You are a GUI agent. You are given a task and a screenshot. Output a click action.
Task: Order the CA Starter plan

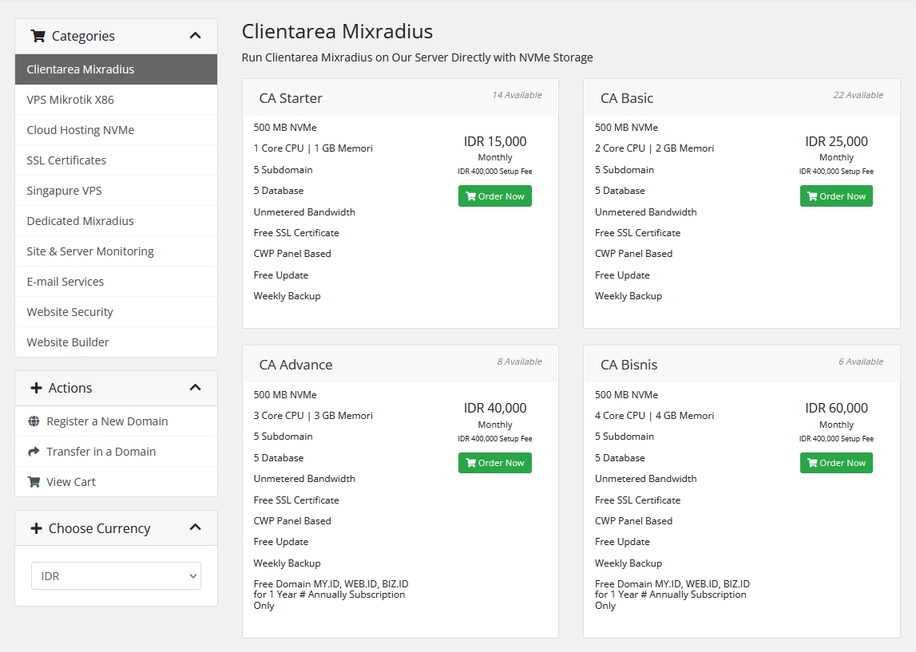coord(495,196)
